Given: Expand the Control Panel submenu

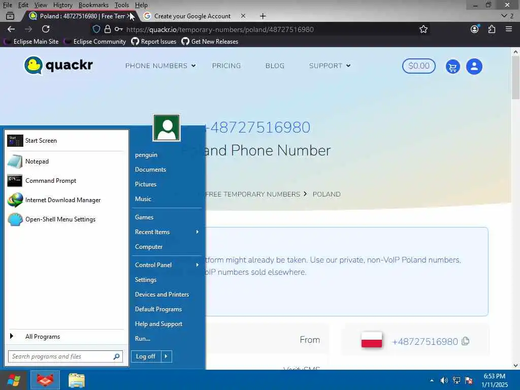Looking at the screenshot, I should (167, 265).
